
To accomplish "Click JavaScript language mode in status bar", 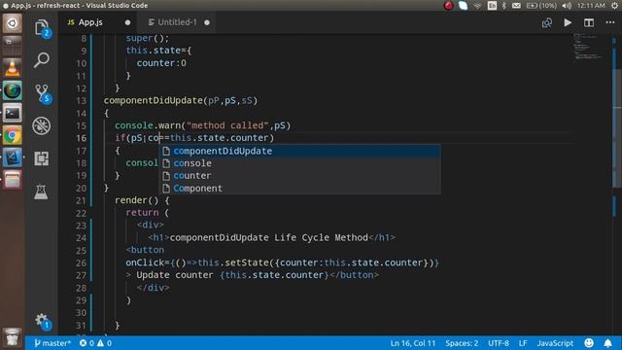I will point(555,343).
